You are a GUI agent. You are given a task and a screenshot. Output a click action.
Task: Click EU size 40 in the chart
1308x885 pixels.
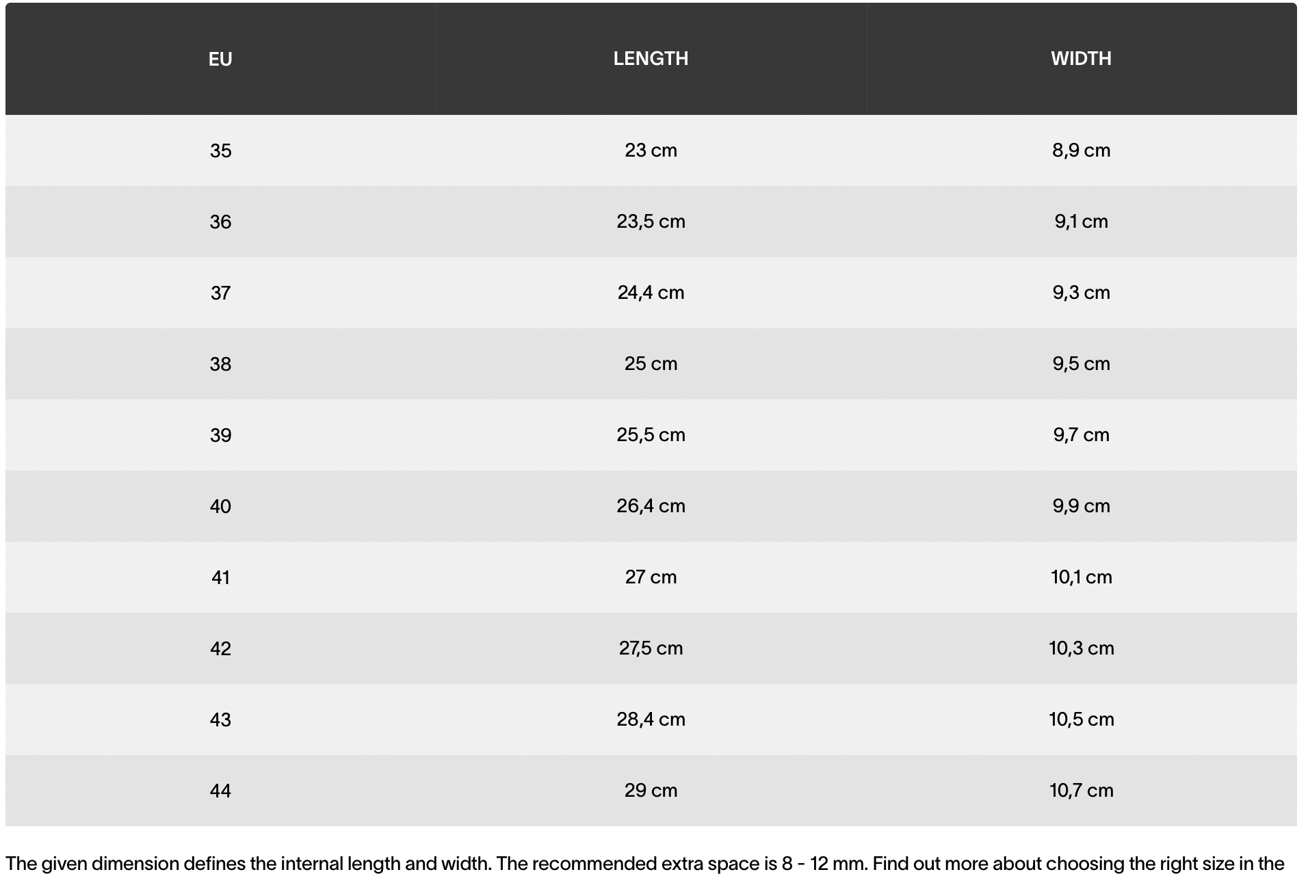[x=220, y=506]
